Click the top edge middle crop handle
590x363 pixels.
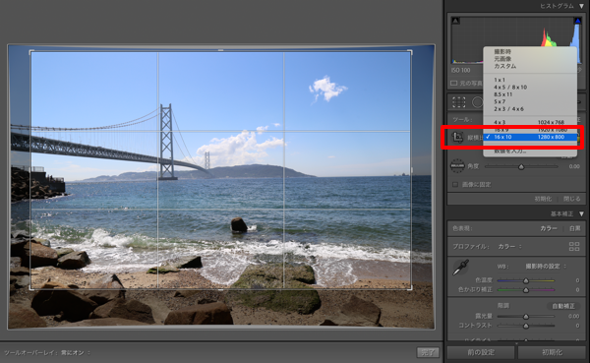pos(220,50)
